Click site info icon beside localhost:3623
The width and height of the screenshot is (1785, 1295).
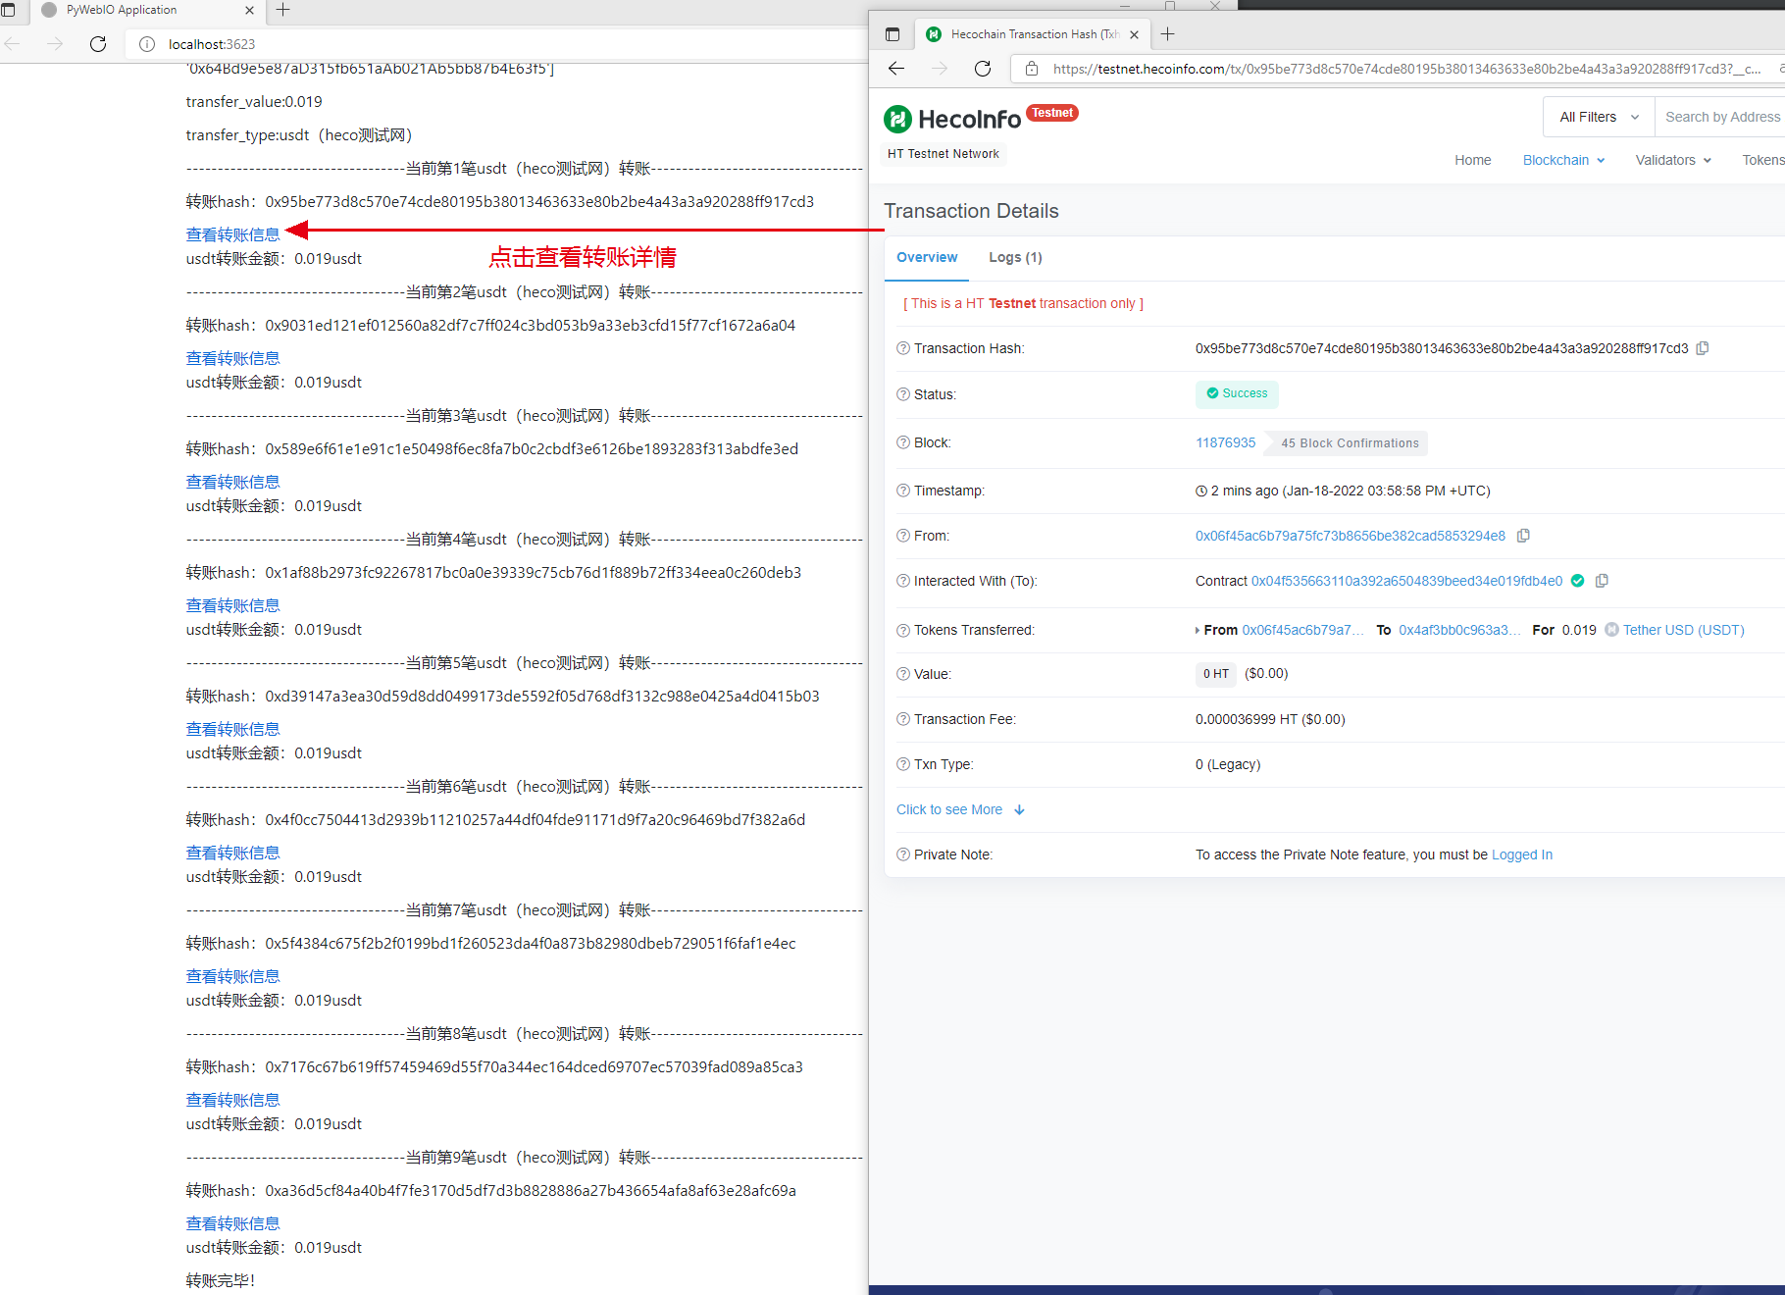[147, 44]
